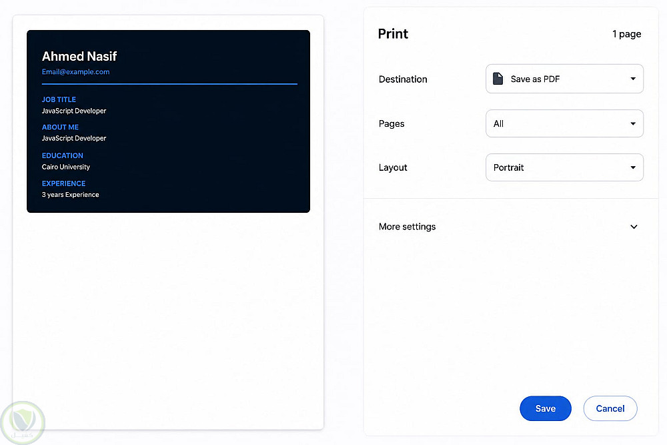Click the Ahmed Nasif name heading

pyautogui.click(x=79, y=56)
